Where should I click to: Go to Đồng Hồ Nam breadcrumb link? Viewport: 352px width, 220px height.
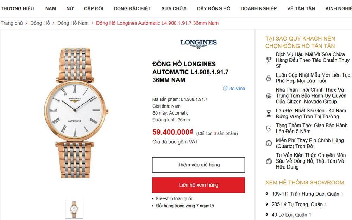point(73,23)
